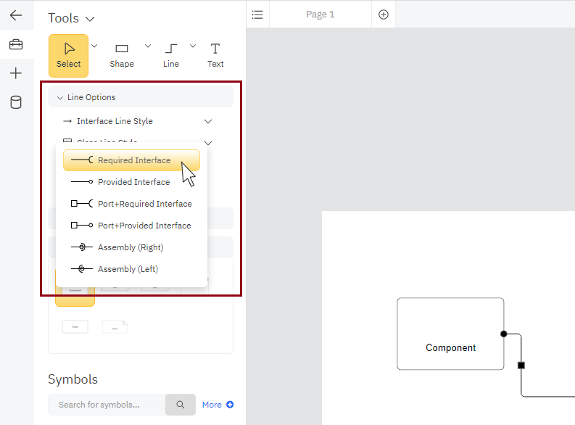Switch to the Page 1 tab
Image resolution: width=575 pixels, height=425 pixels.
(320, 15)
